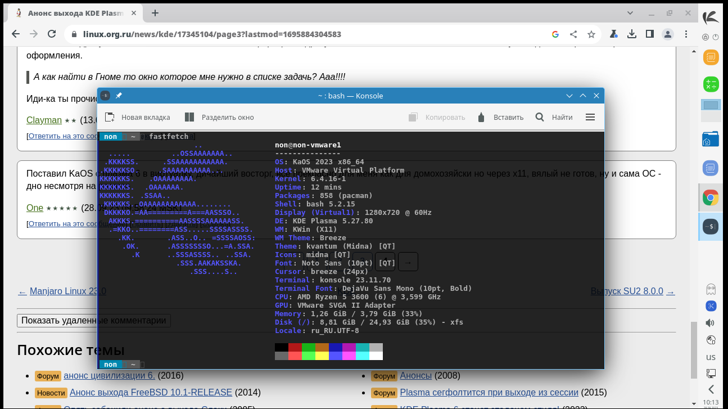Viewport: 728px width, 409px height.
Task: Click 'Новая вкладка' in Konsole toolbar
Action: pyautogui.click(x=146, y=117)
